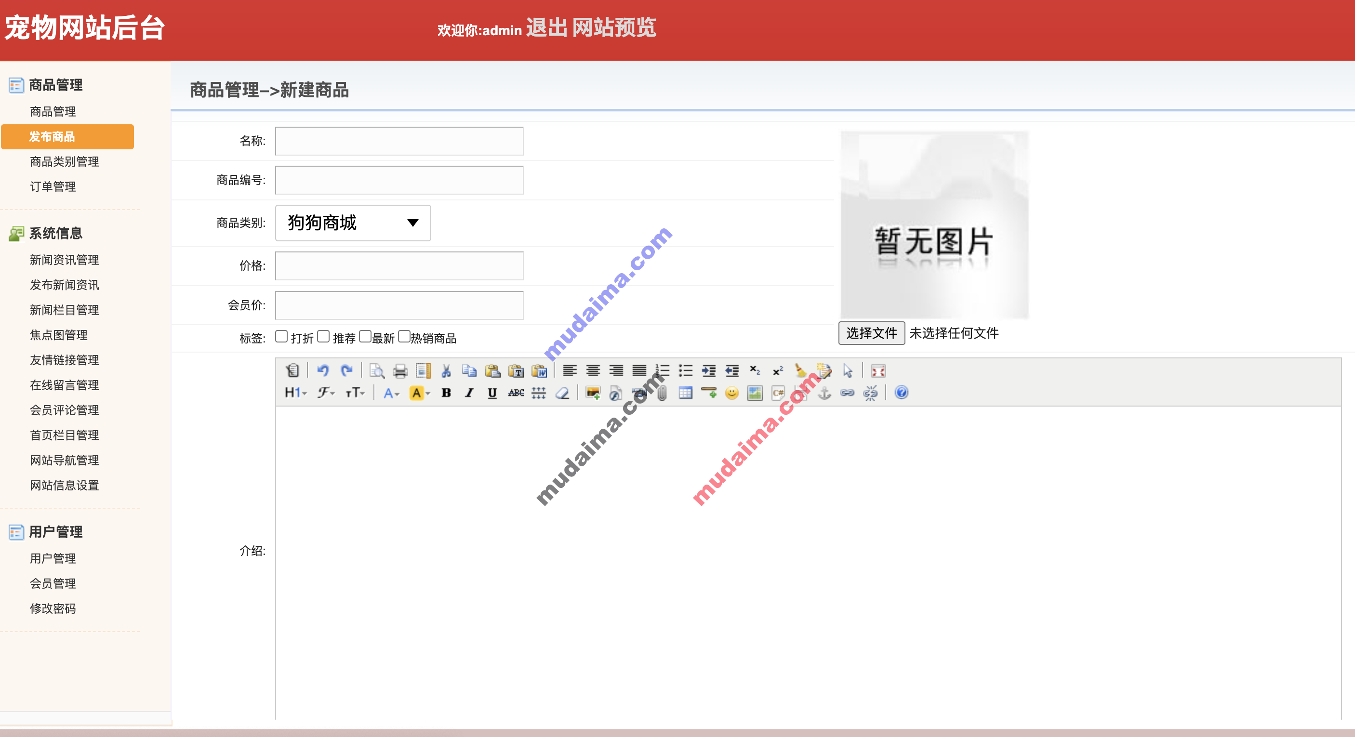This screenshot has width=1355, height=737.
Task: Insert a hyperlink chain icon
Action: click(847, 393)
